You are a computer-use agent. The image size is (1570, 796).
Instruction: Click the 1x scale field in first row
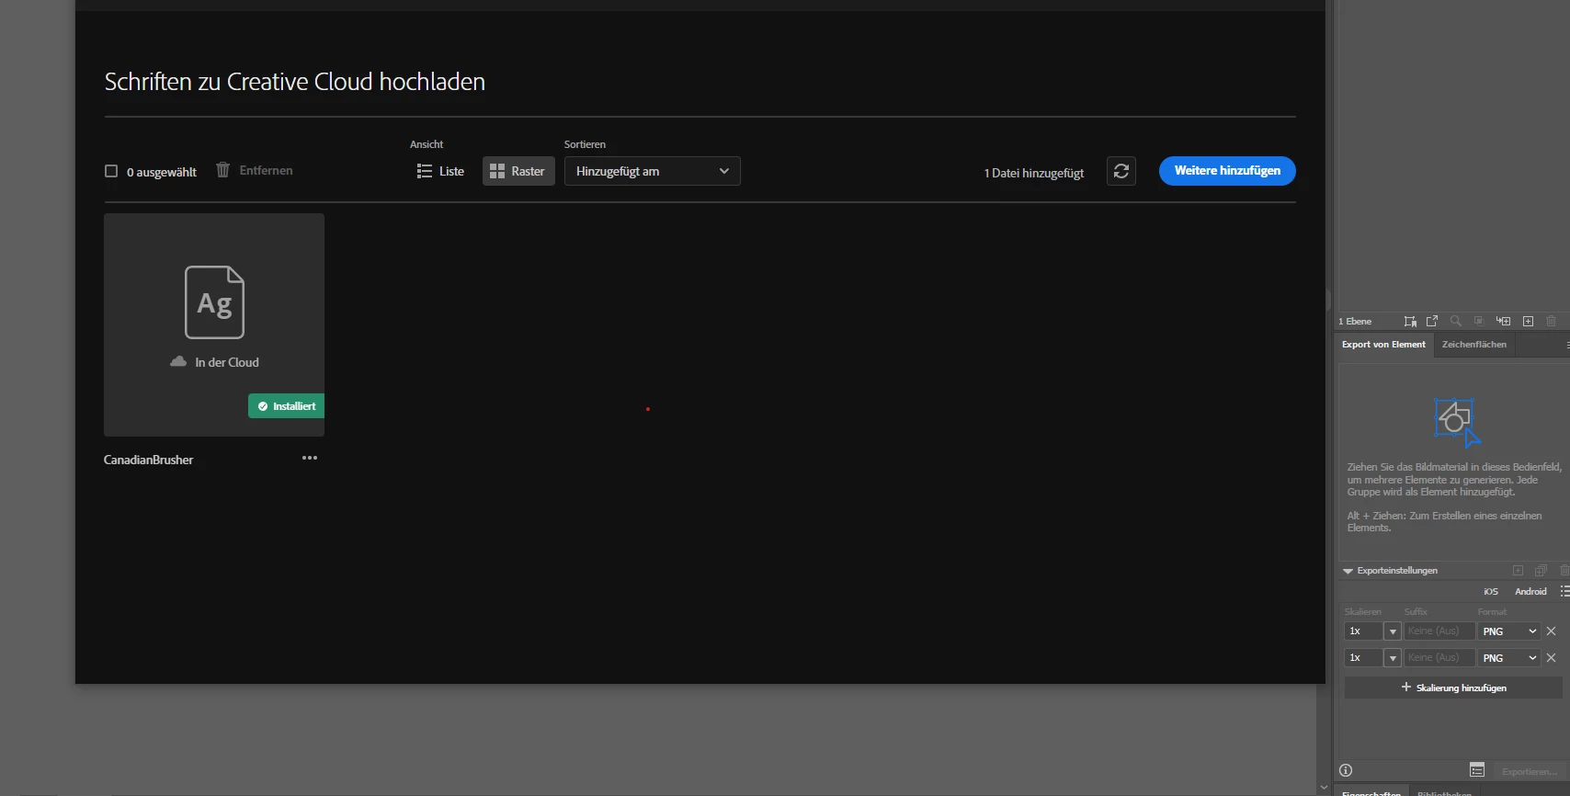[x=1363, y=631]
